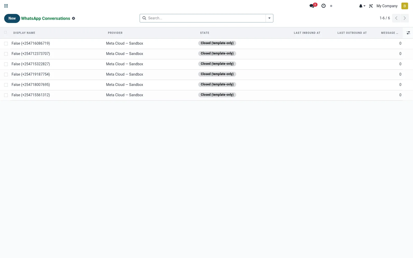Sort by State column header
Screen dimensions: 413x258
click(x=205, y=33)
